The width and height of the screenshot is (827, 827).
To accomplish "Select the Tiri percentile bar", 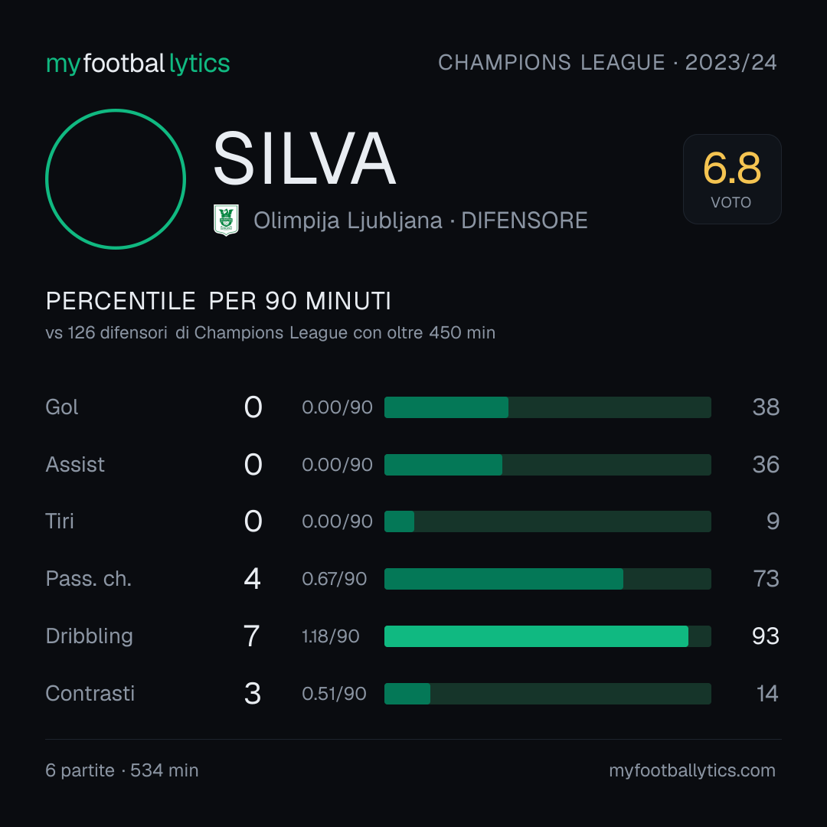I will pyautogui.click(x=548, y=521).
